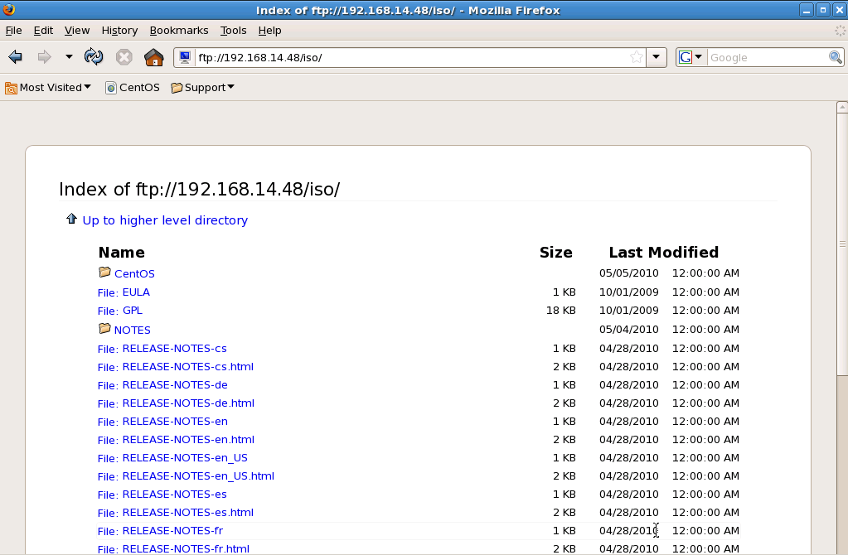Expand the Most Visited bookmarks folder

pos(48,88)
